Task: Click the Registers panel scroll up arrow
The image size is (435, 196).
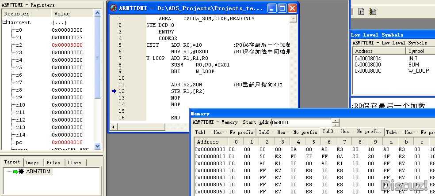Action: (x=97, y=13)
